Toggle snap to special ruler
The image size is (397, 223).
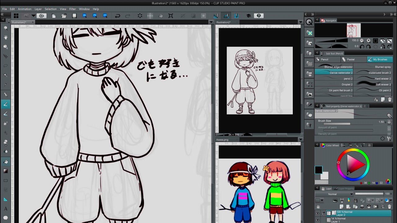tap(226, 16)
